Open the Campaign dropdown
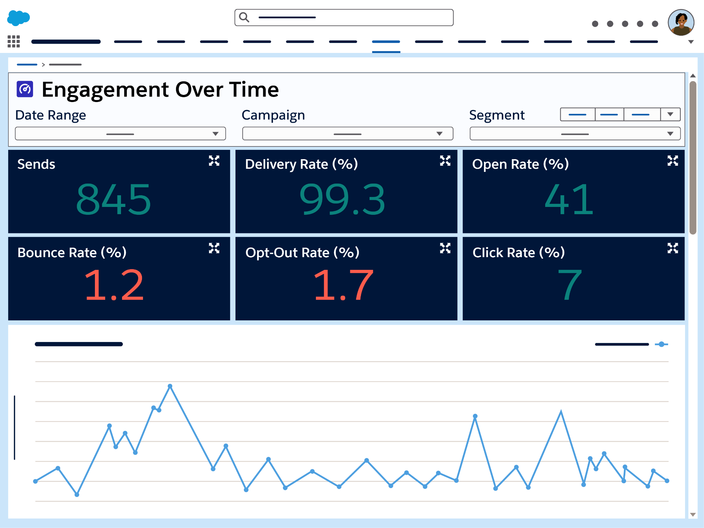This screenshot has width=704, height=528. pos(348,134)
